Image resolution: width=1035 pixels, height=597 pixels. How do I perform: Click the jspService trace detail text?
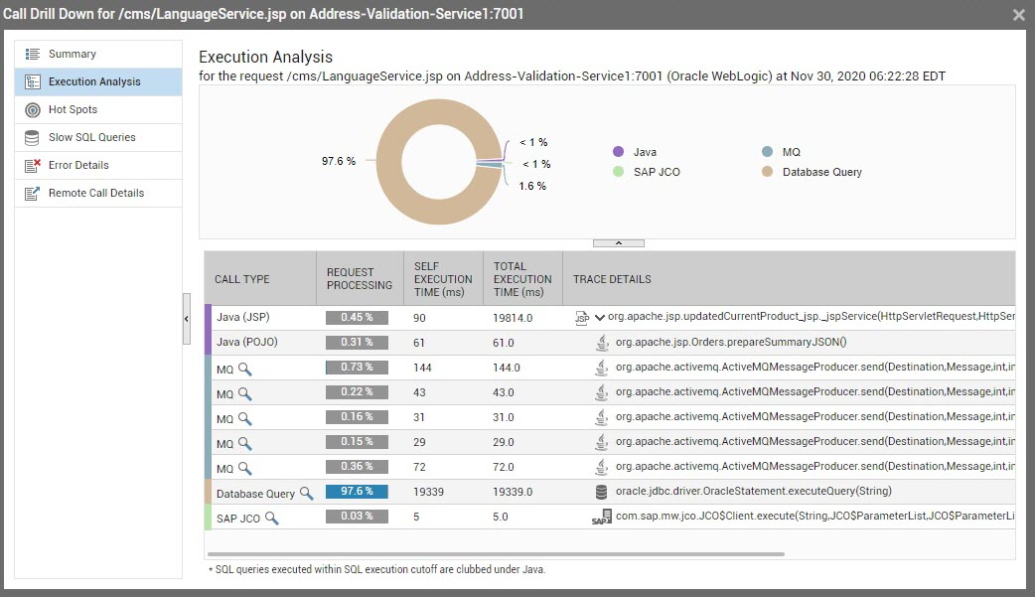coord(812,316)
